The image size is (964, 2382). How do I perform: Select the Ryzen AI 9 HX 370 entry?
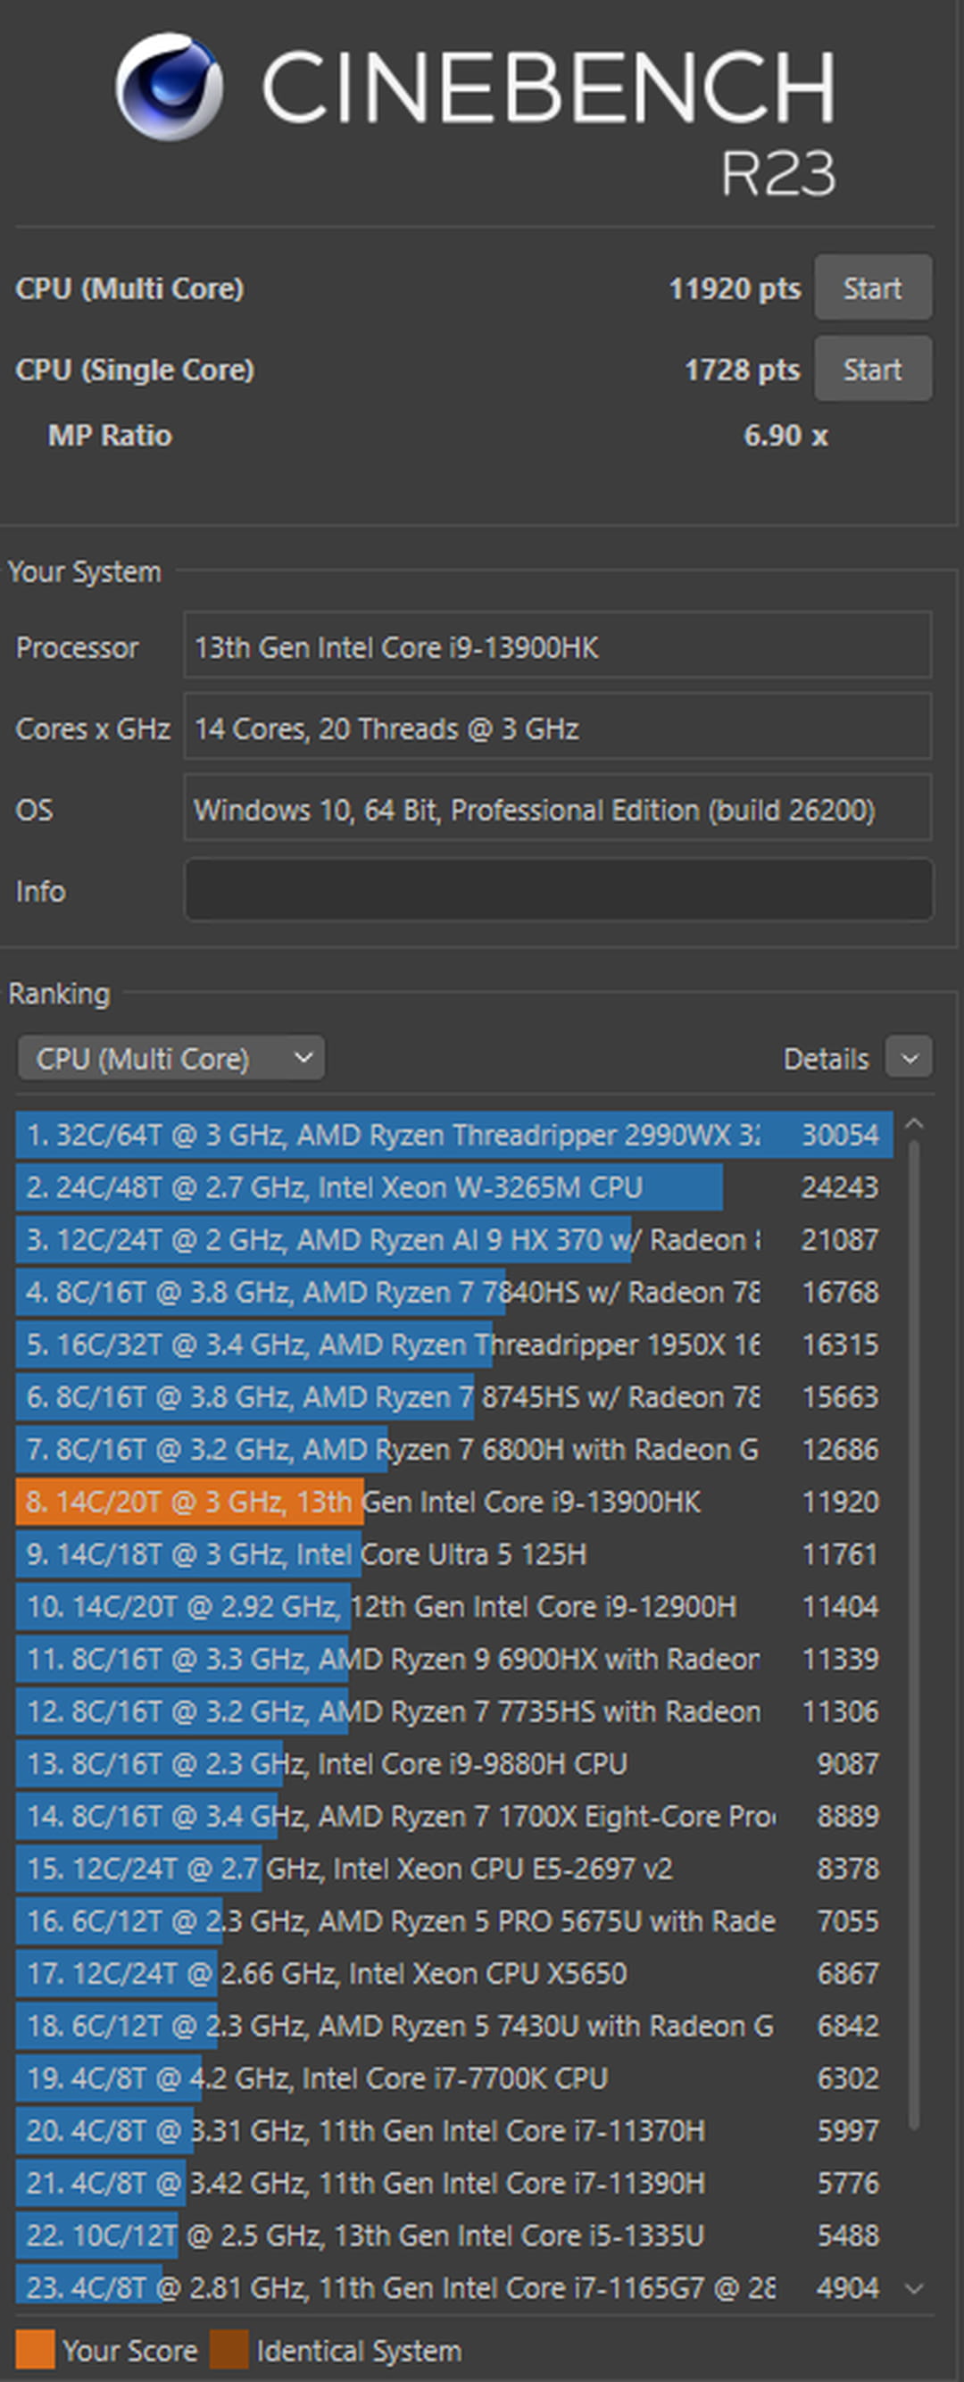click(453, 1240)
